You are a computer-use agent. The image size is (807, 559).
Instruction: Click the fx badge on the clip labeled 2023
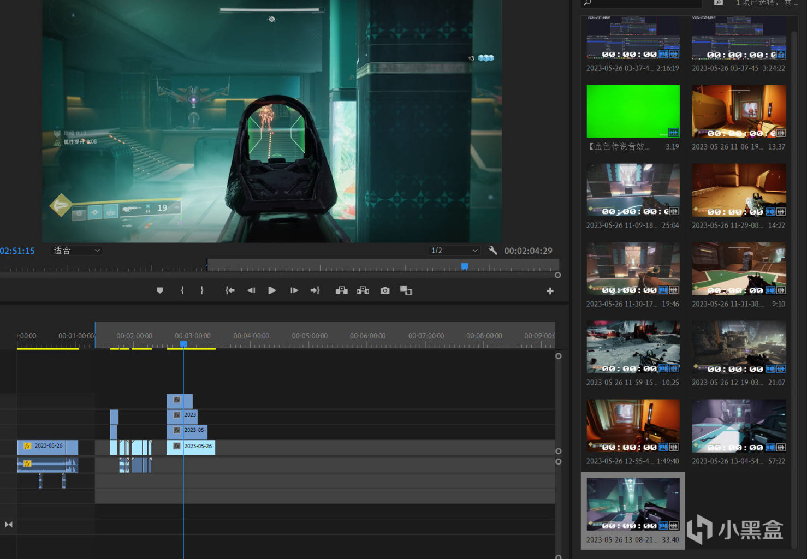[x=177, y=415]
